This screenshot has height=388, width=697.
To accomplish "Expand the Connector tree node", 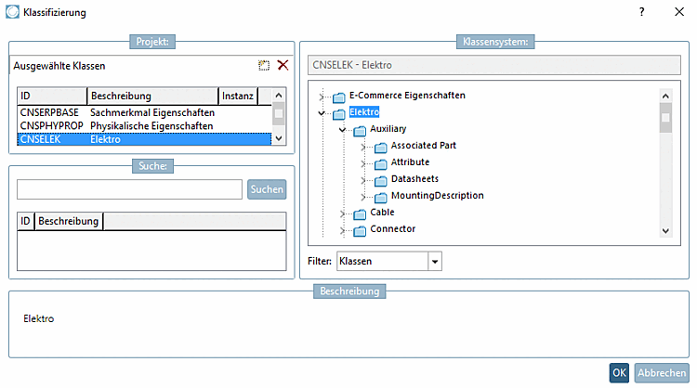I will click(344, 230).
